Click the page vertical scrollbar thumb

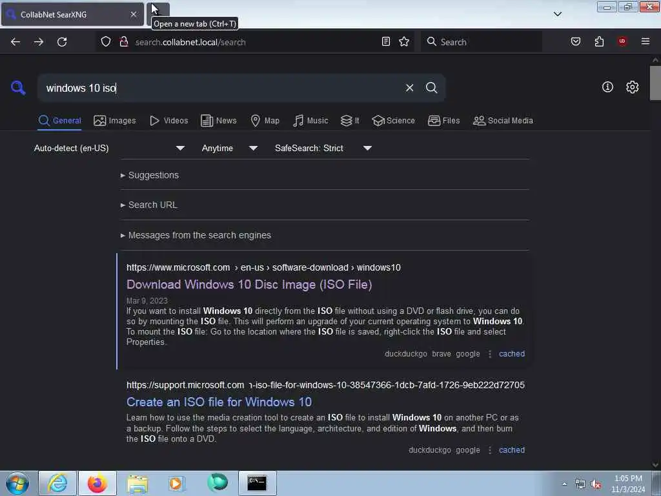tap(655, 83)
